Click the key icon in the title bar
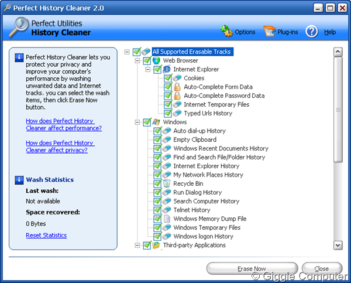Image resolution: width=351 pixels, height=283 pixels. point(7,8)
